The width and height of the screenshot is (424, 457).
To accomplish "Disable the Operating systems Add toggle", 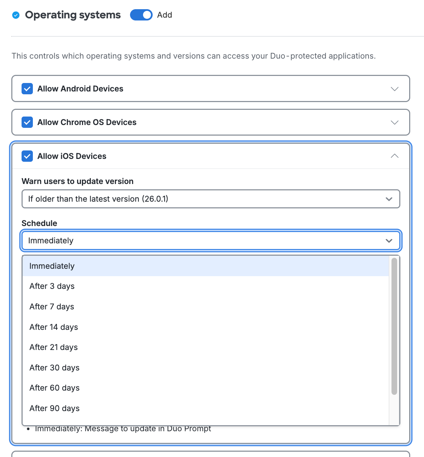I will tap(141, 15).
